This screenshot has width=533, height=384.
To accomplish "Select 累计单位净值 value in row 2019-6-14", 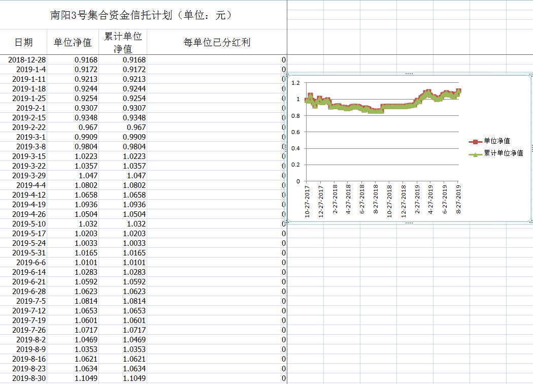I will 123,272.
